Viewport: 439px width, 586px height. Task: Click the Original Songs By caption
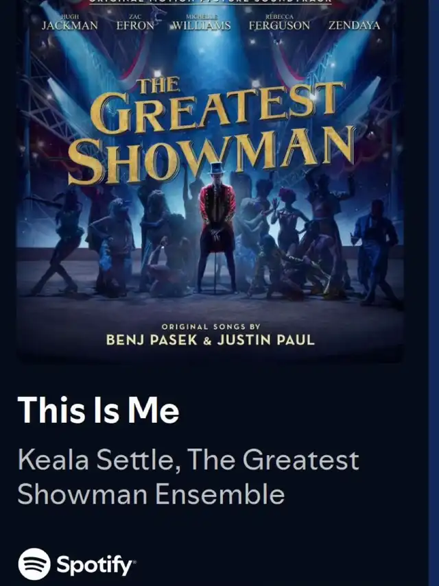tap(211, 327)
